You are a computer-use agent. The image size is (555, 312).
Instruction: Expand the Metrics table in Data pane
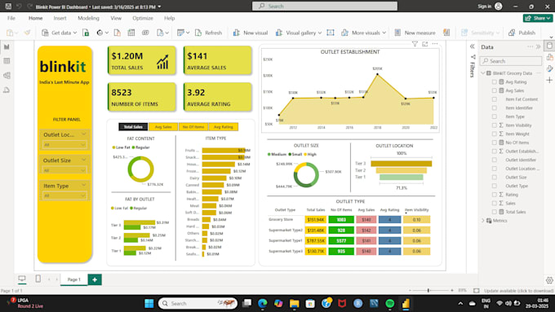(x=483, y=221)
